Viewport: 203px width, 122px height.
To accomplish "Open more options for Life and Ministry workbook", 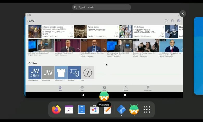I will pyautogui.click(x=72, y=27).
